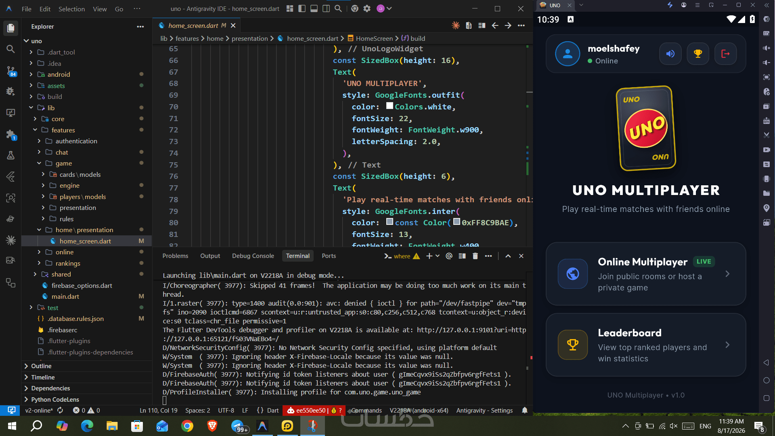This screenshot has width=775, height=436.
Task: Open the Selection menu
Action: pyautogui.click(x=71, y=9)
